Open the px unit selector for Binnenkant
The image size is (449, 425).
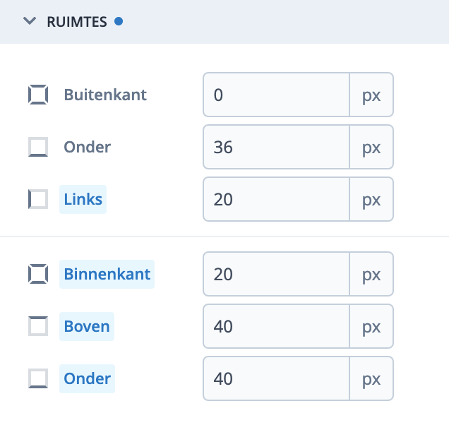click(371, 274)
